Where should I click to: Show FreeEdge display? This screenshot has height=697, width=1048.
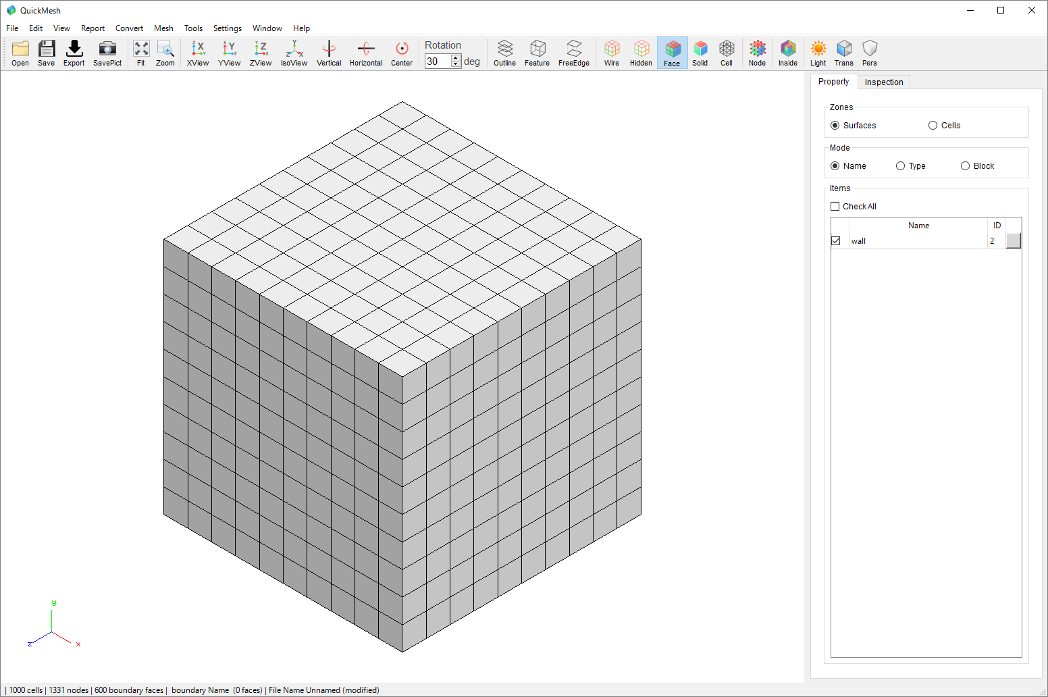pos(574,53)
